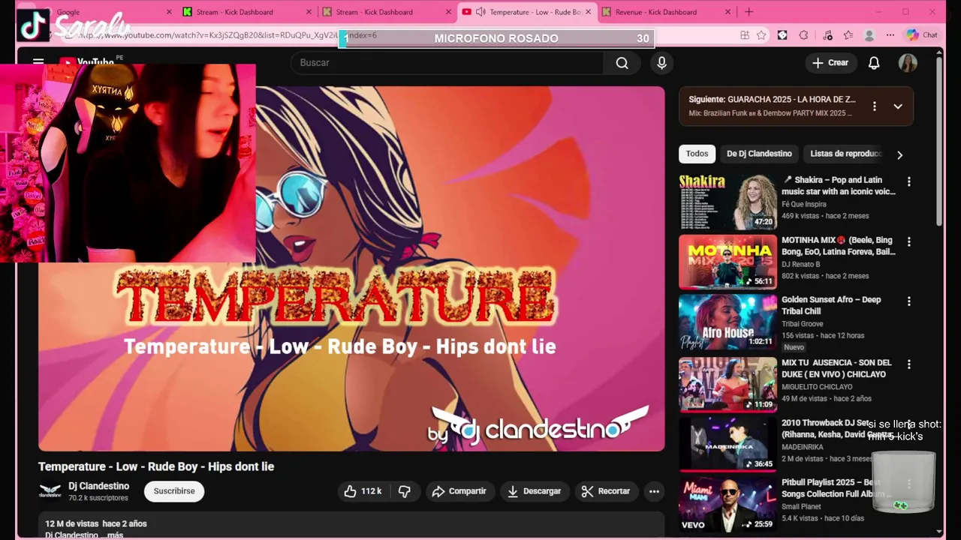Show more filter chips with right arrow
The image size is (961, 540).
(899, 154)
